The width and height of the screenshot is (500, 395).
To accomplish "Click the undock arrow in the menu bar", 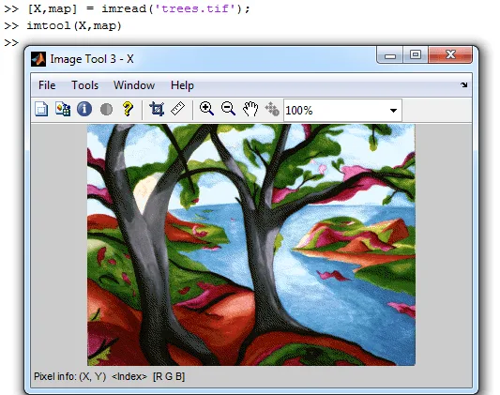I will [x=464, y=84].
